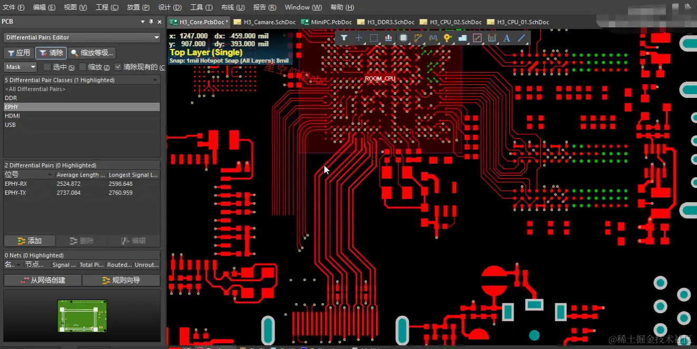This screenshot has width=697, height=349.
Task: Switch to H3_DDR3.SchDoc tab
Action: coord(387,22)
